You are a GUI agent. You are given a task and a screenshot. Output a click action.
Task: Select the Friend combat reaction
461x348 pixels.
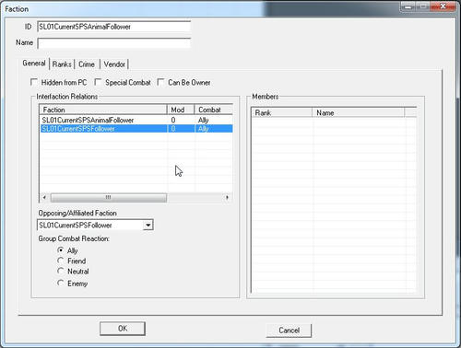click(61, 261)
